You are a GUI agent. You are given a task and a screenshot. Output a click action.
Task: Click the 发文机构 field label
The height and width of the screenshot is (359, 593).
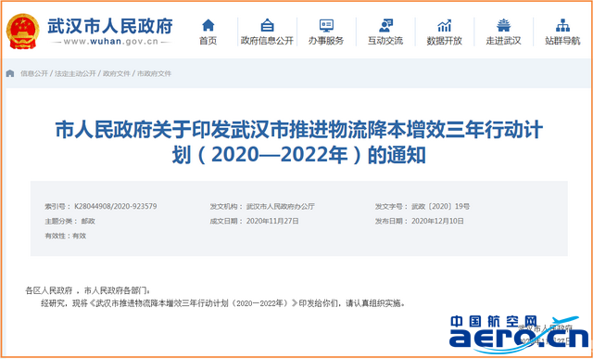click(x=226, y=207)
